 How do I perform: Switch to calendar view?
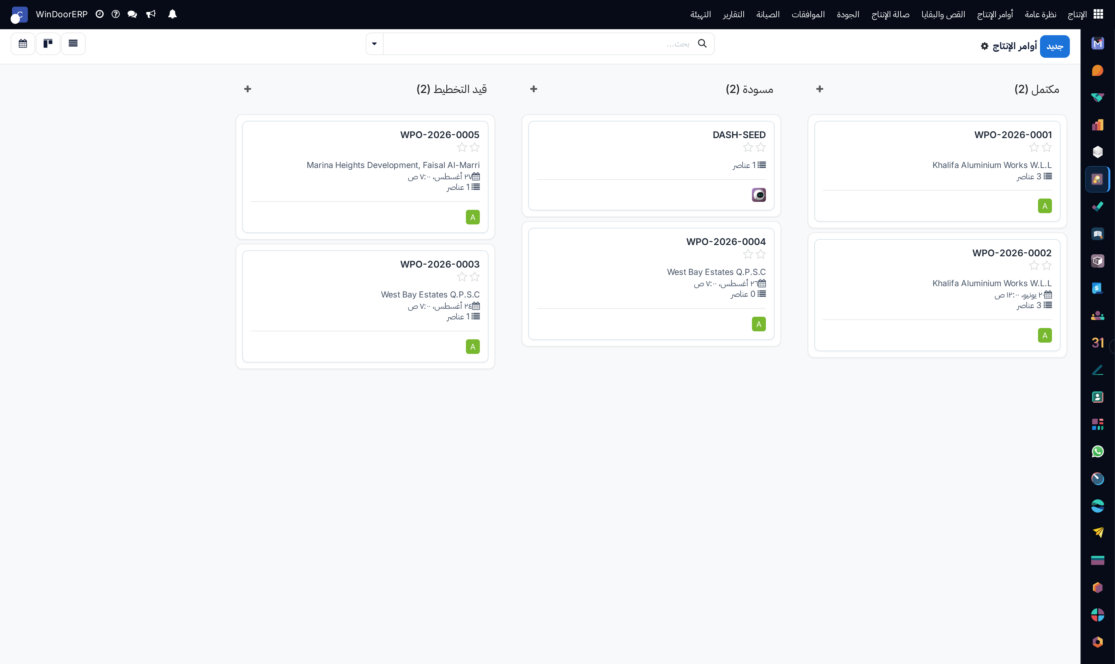click(23, 43)
